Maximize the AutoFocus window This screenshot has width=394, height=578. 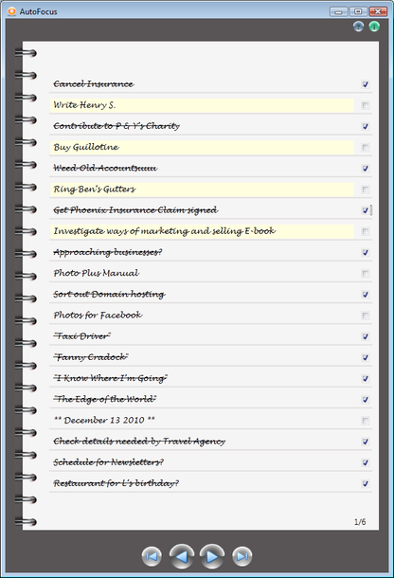coord(358,11)
